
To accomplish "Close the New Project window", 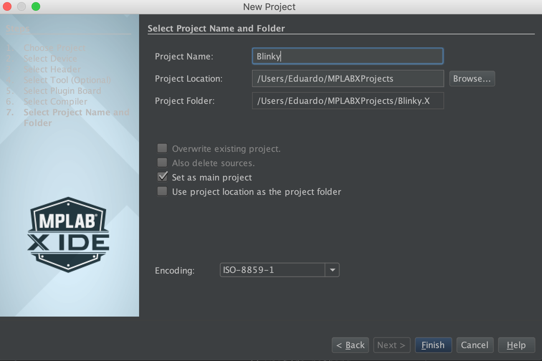I will (7, 6).
